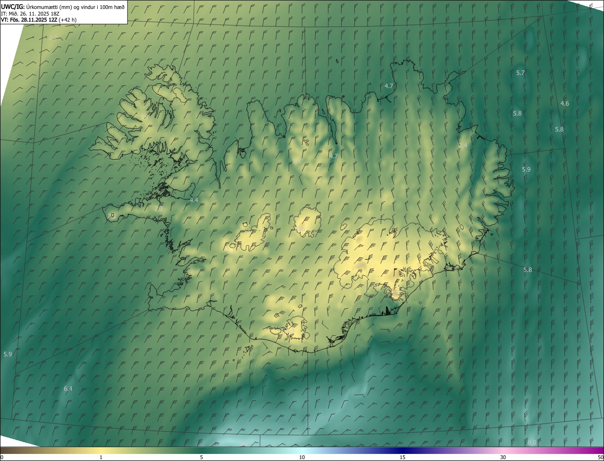The image size is (604, 461).
Task: Click the color bar tick label '10'
Action: point(302,458)
